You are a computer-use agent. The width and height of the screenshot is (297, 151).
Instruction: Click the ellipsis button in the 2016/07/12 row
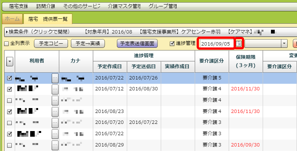tap(55, 89)
